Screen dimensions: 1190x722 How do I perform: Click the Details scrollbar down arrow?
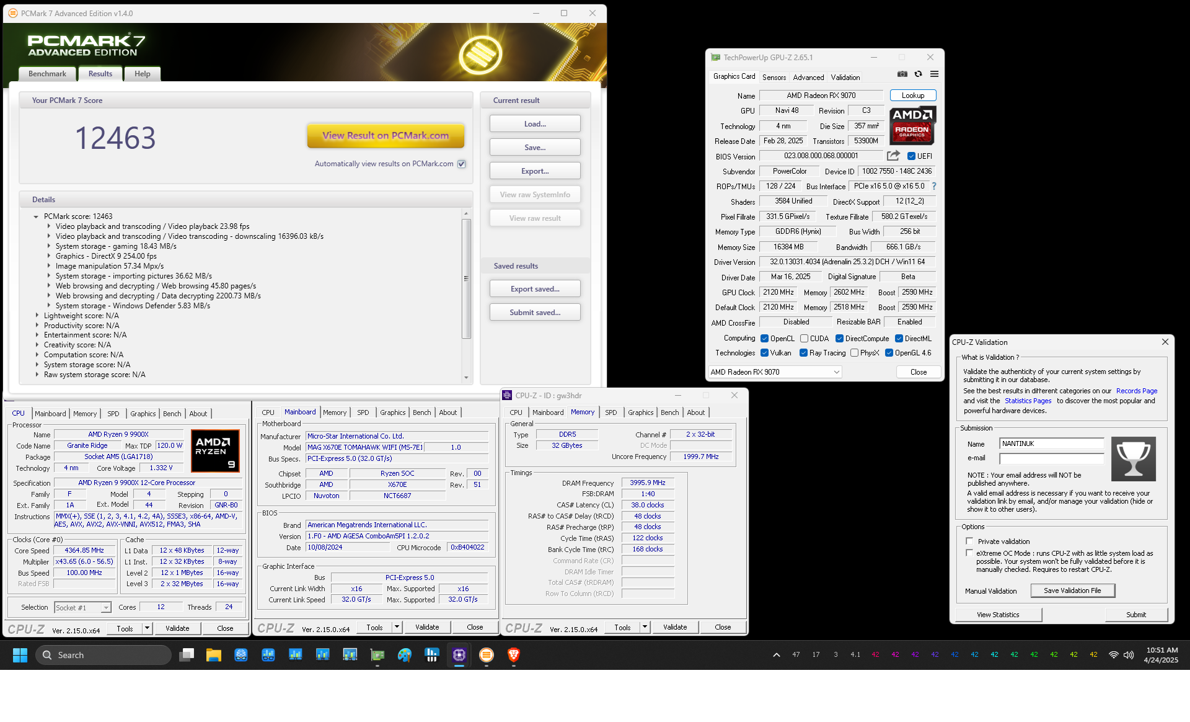click(466, 378)
